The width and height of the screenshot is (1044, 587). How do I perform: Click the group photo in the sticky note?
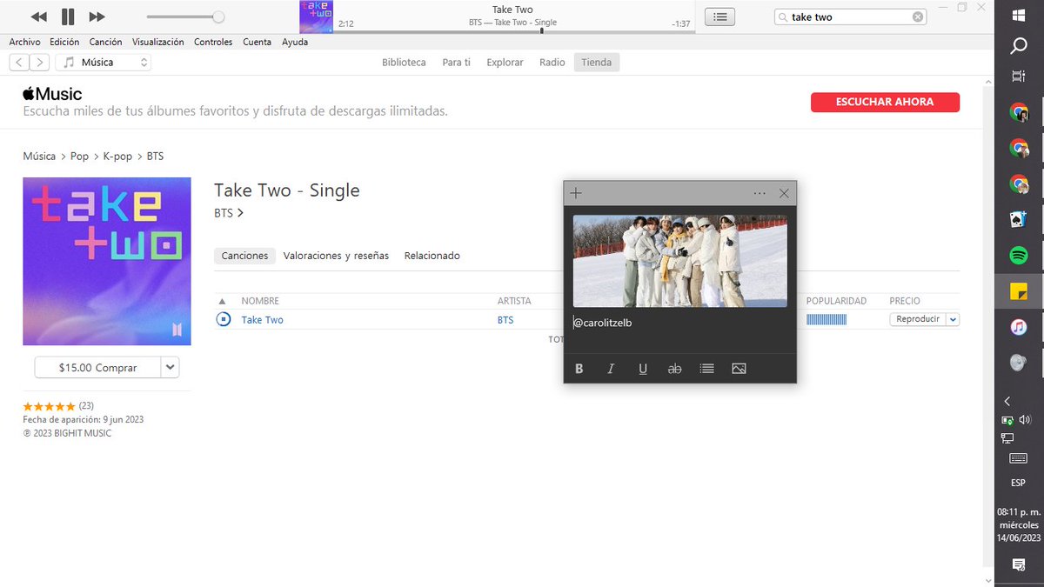[x=679, y=261]
